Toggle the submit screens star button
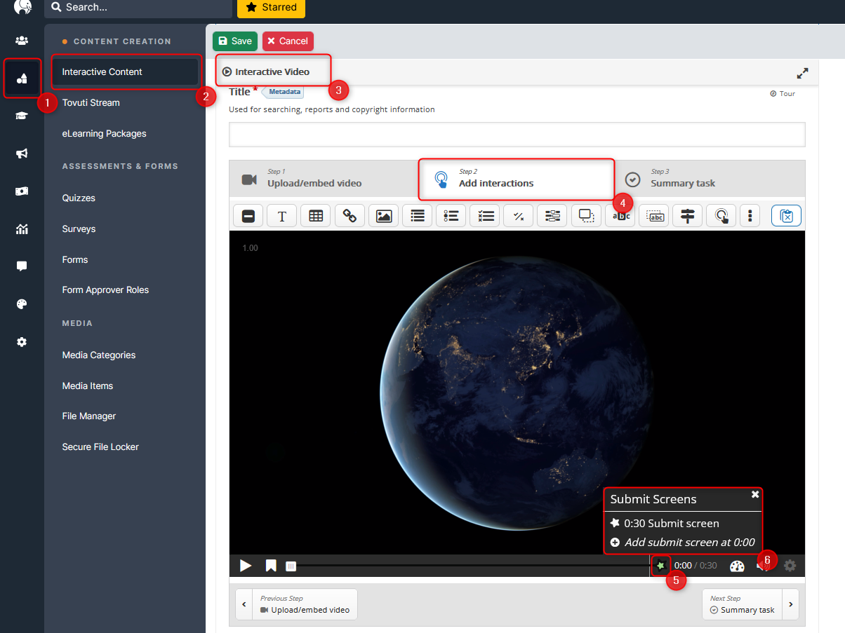This screenshot has width=845, height=633. (x=660, y=565)
